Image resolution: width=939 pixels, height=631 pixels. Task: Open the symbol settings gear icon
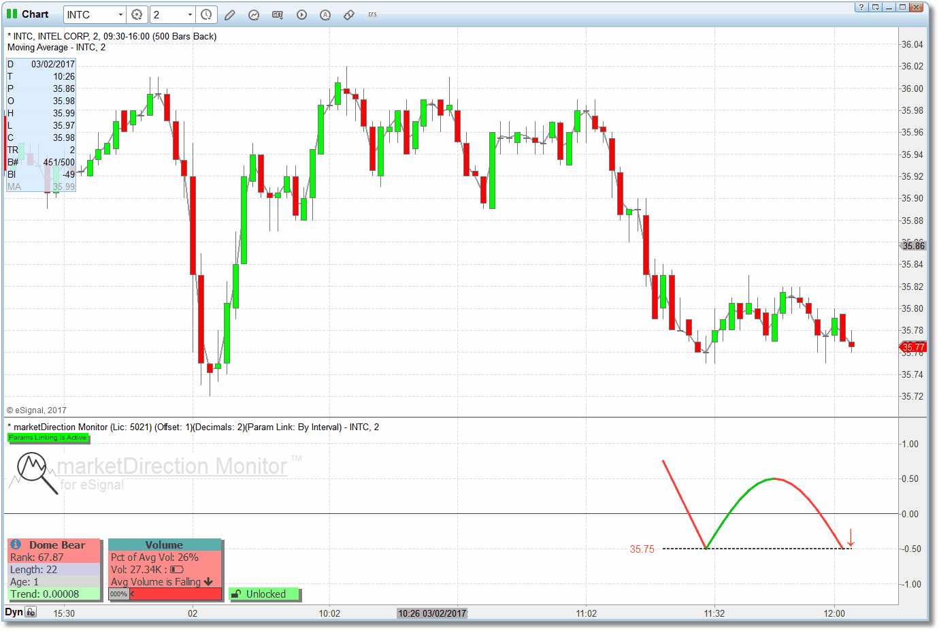137,14
